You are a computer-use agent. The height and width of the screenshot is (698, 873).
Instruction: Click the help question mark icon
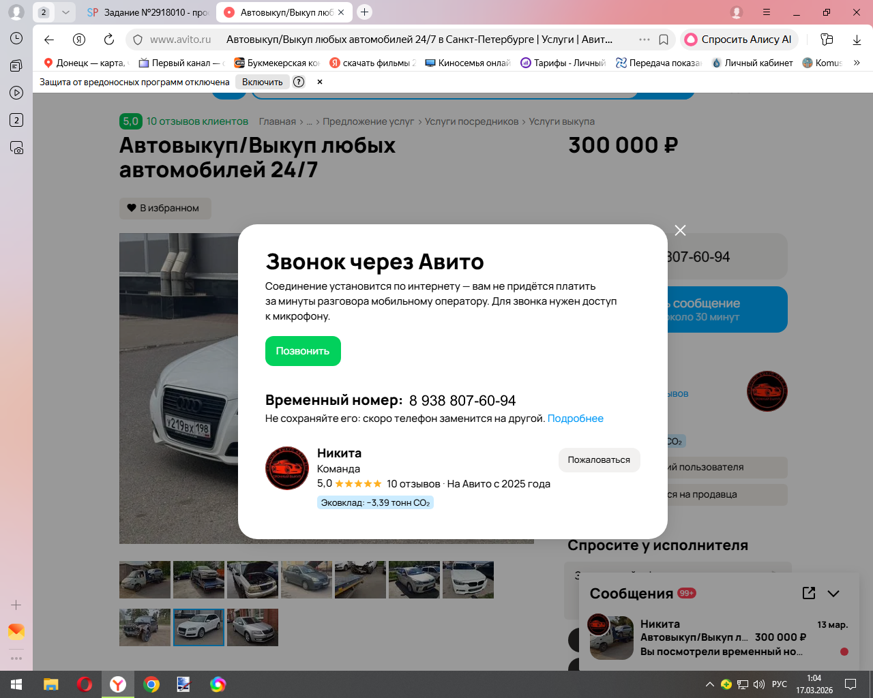299,82
